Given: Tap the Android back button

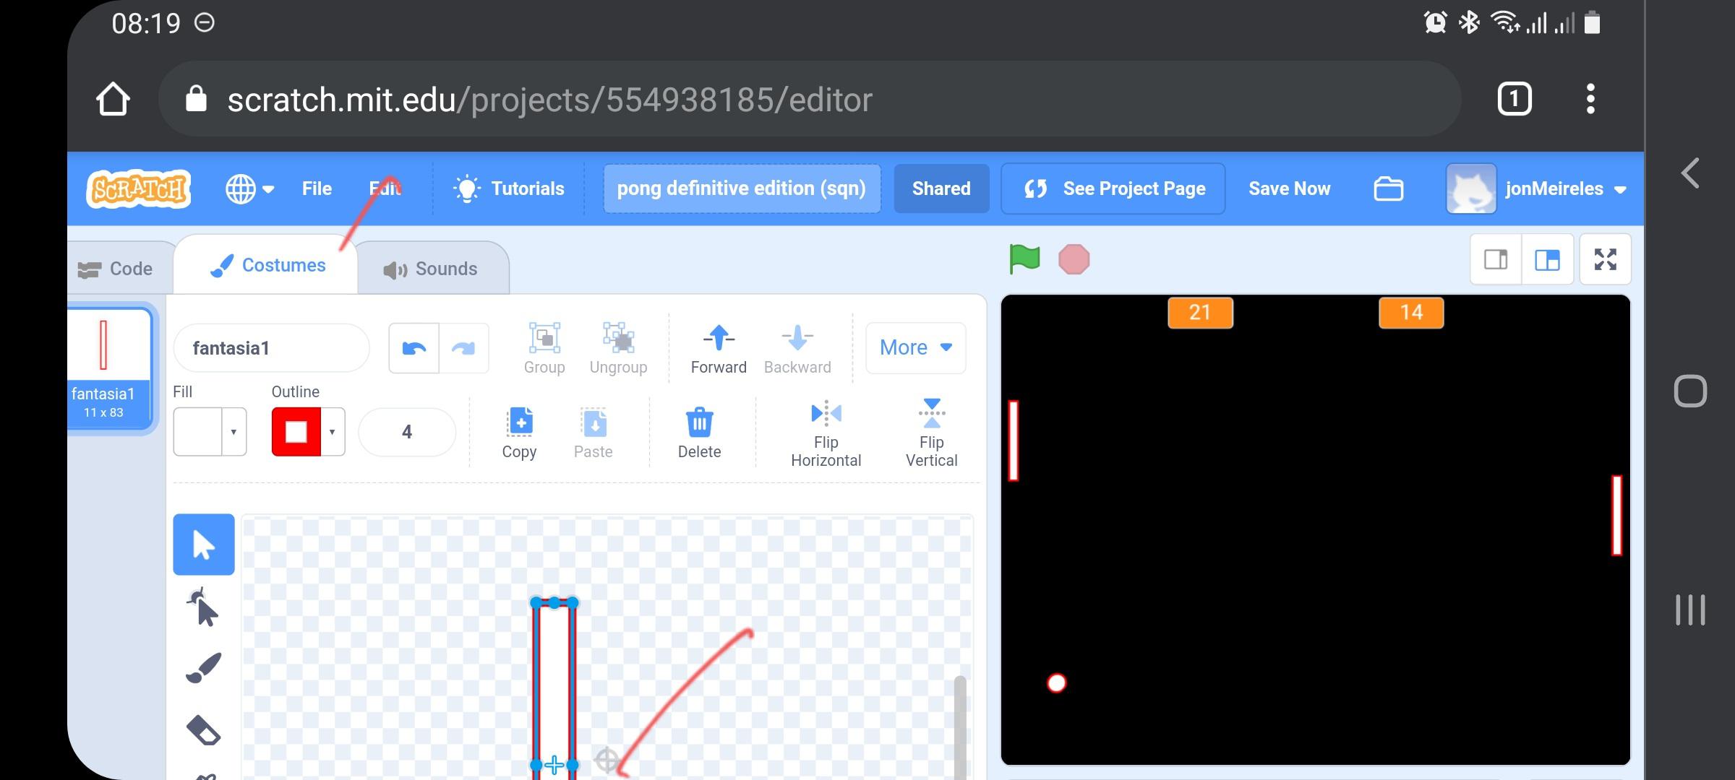Looking at the screenshot, I should (1690, 173).
